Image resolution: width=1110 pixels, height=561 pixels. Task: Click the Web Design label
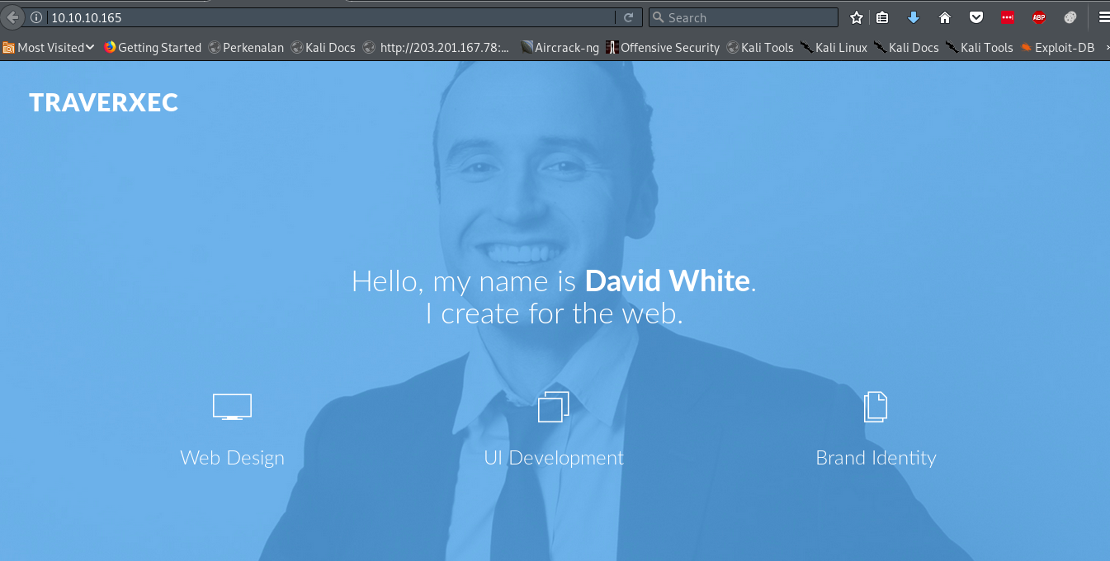[232, 458]
